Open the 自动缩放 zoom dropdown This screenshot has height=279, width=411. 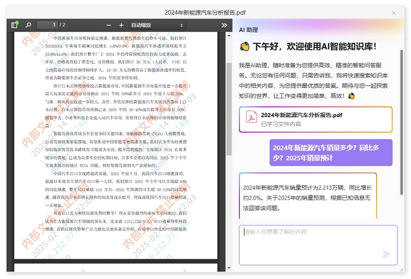point(157,25)
